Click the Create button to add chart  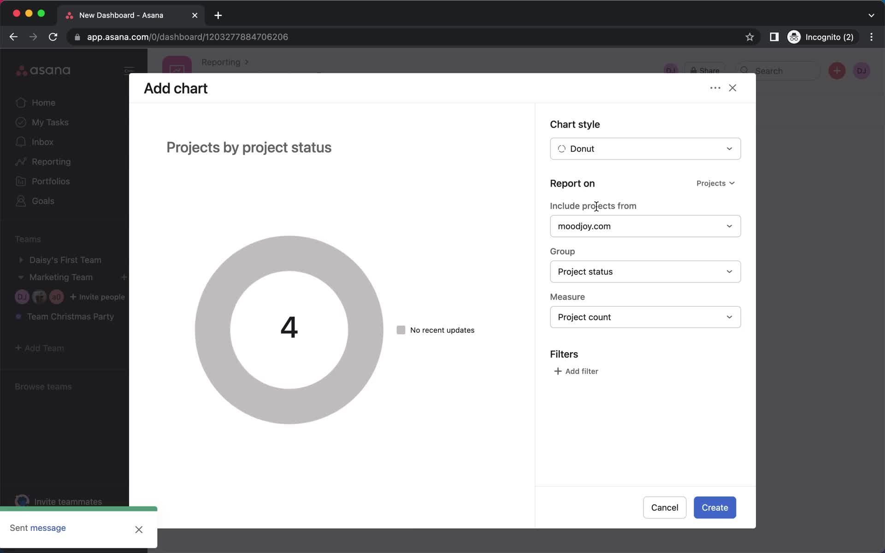pyautogui.click(x=715, y=507)
